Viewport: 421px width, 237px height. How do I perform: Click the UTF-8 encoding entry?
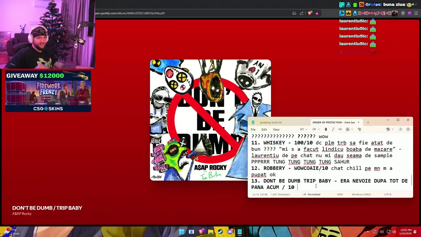tap(388, 195)
